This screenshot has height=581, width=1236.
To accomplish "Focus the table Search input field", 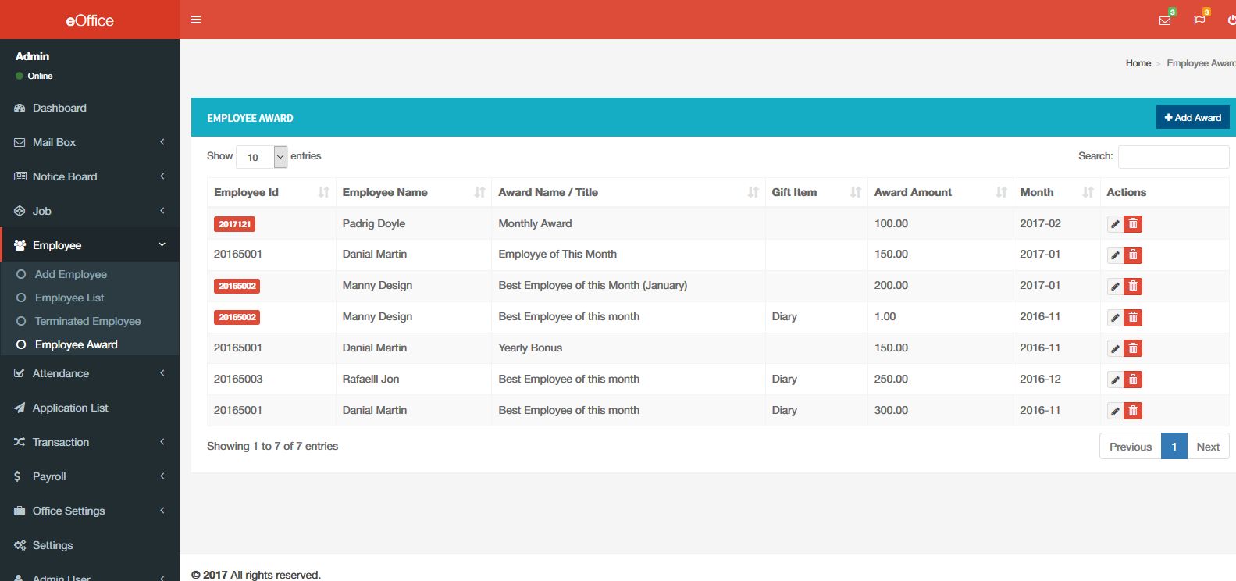I will [1173, 157].
